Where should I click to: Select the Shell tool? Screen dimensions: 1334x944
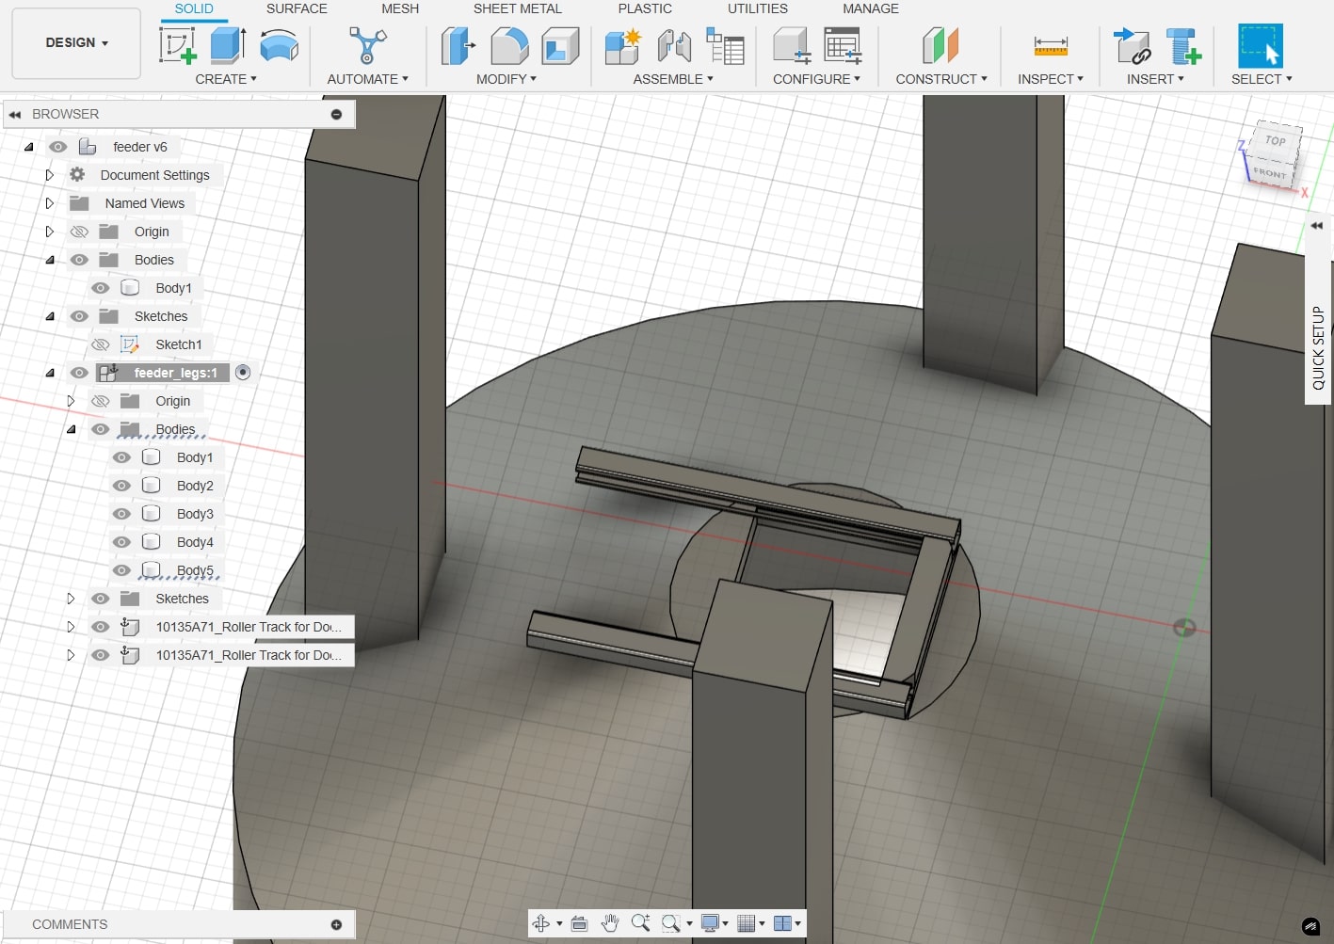pos(561,45)
